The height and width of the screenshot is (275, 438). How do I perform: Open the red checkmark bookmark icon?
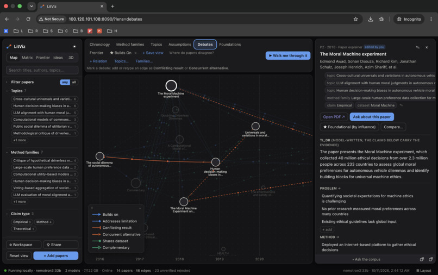click(x=90, y=31)
